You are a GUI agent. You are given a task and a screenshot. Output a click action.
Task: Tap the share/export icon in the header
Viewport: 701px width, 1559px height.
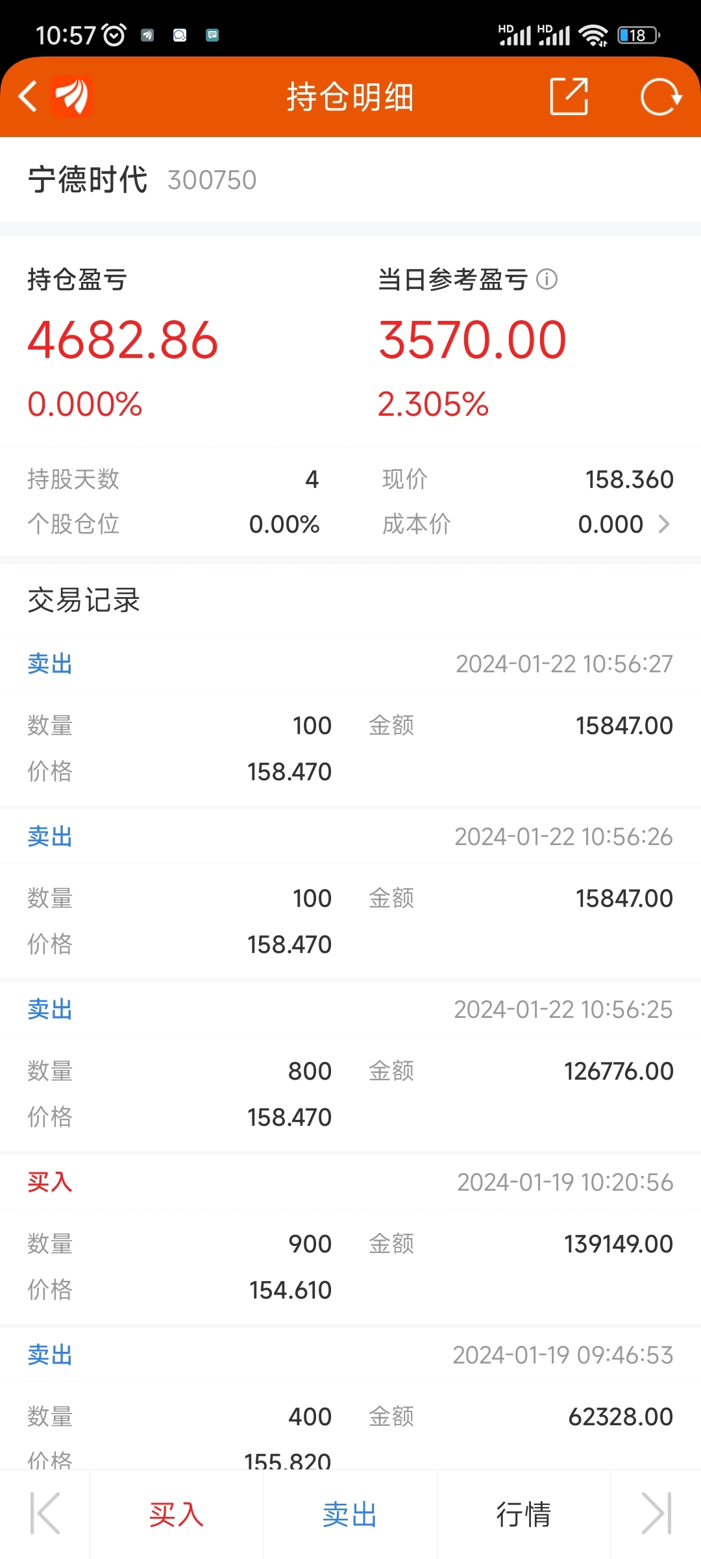(569, 97)
